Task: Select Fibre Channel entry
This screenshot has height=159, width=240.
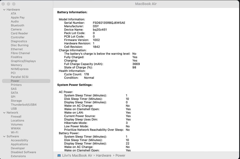Action: pos(20,53)
